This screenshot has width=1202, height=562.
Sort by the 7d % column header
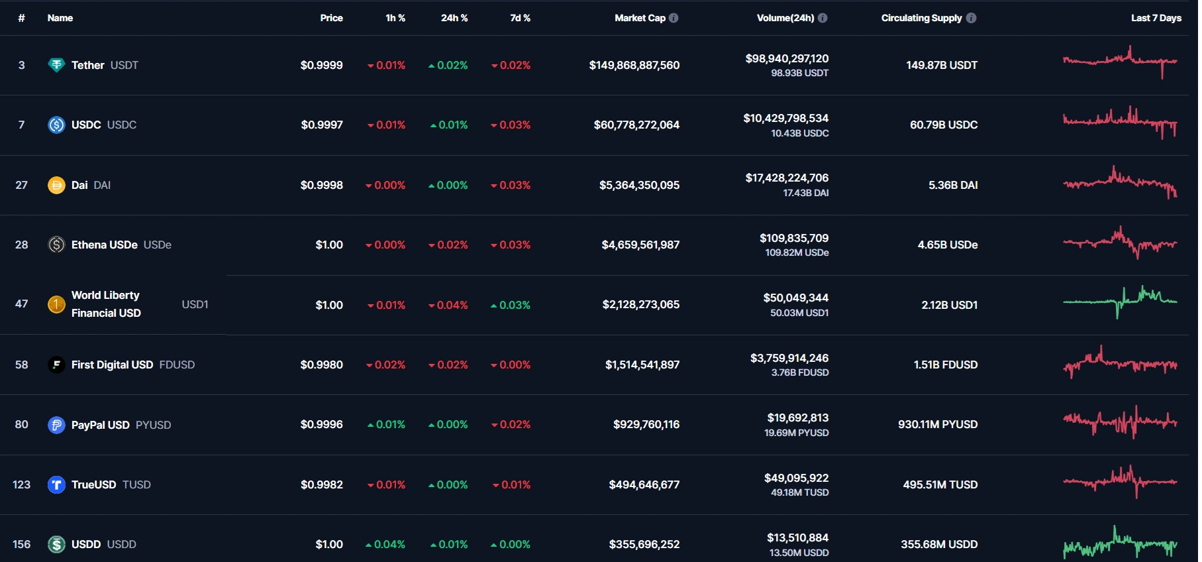click(x=520, y=18)
